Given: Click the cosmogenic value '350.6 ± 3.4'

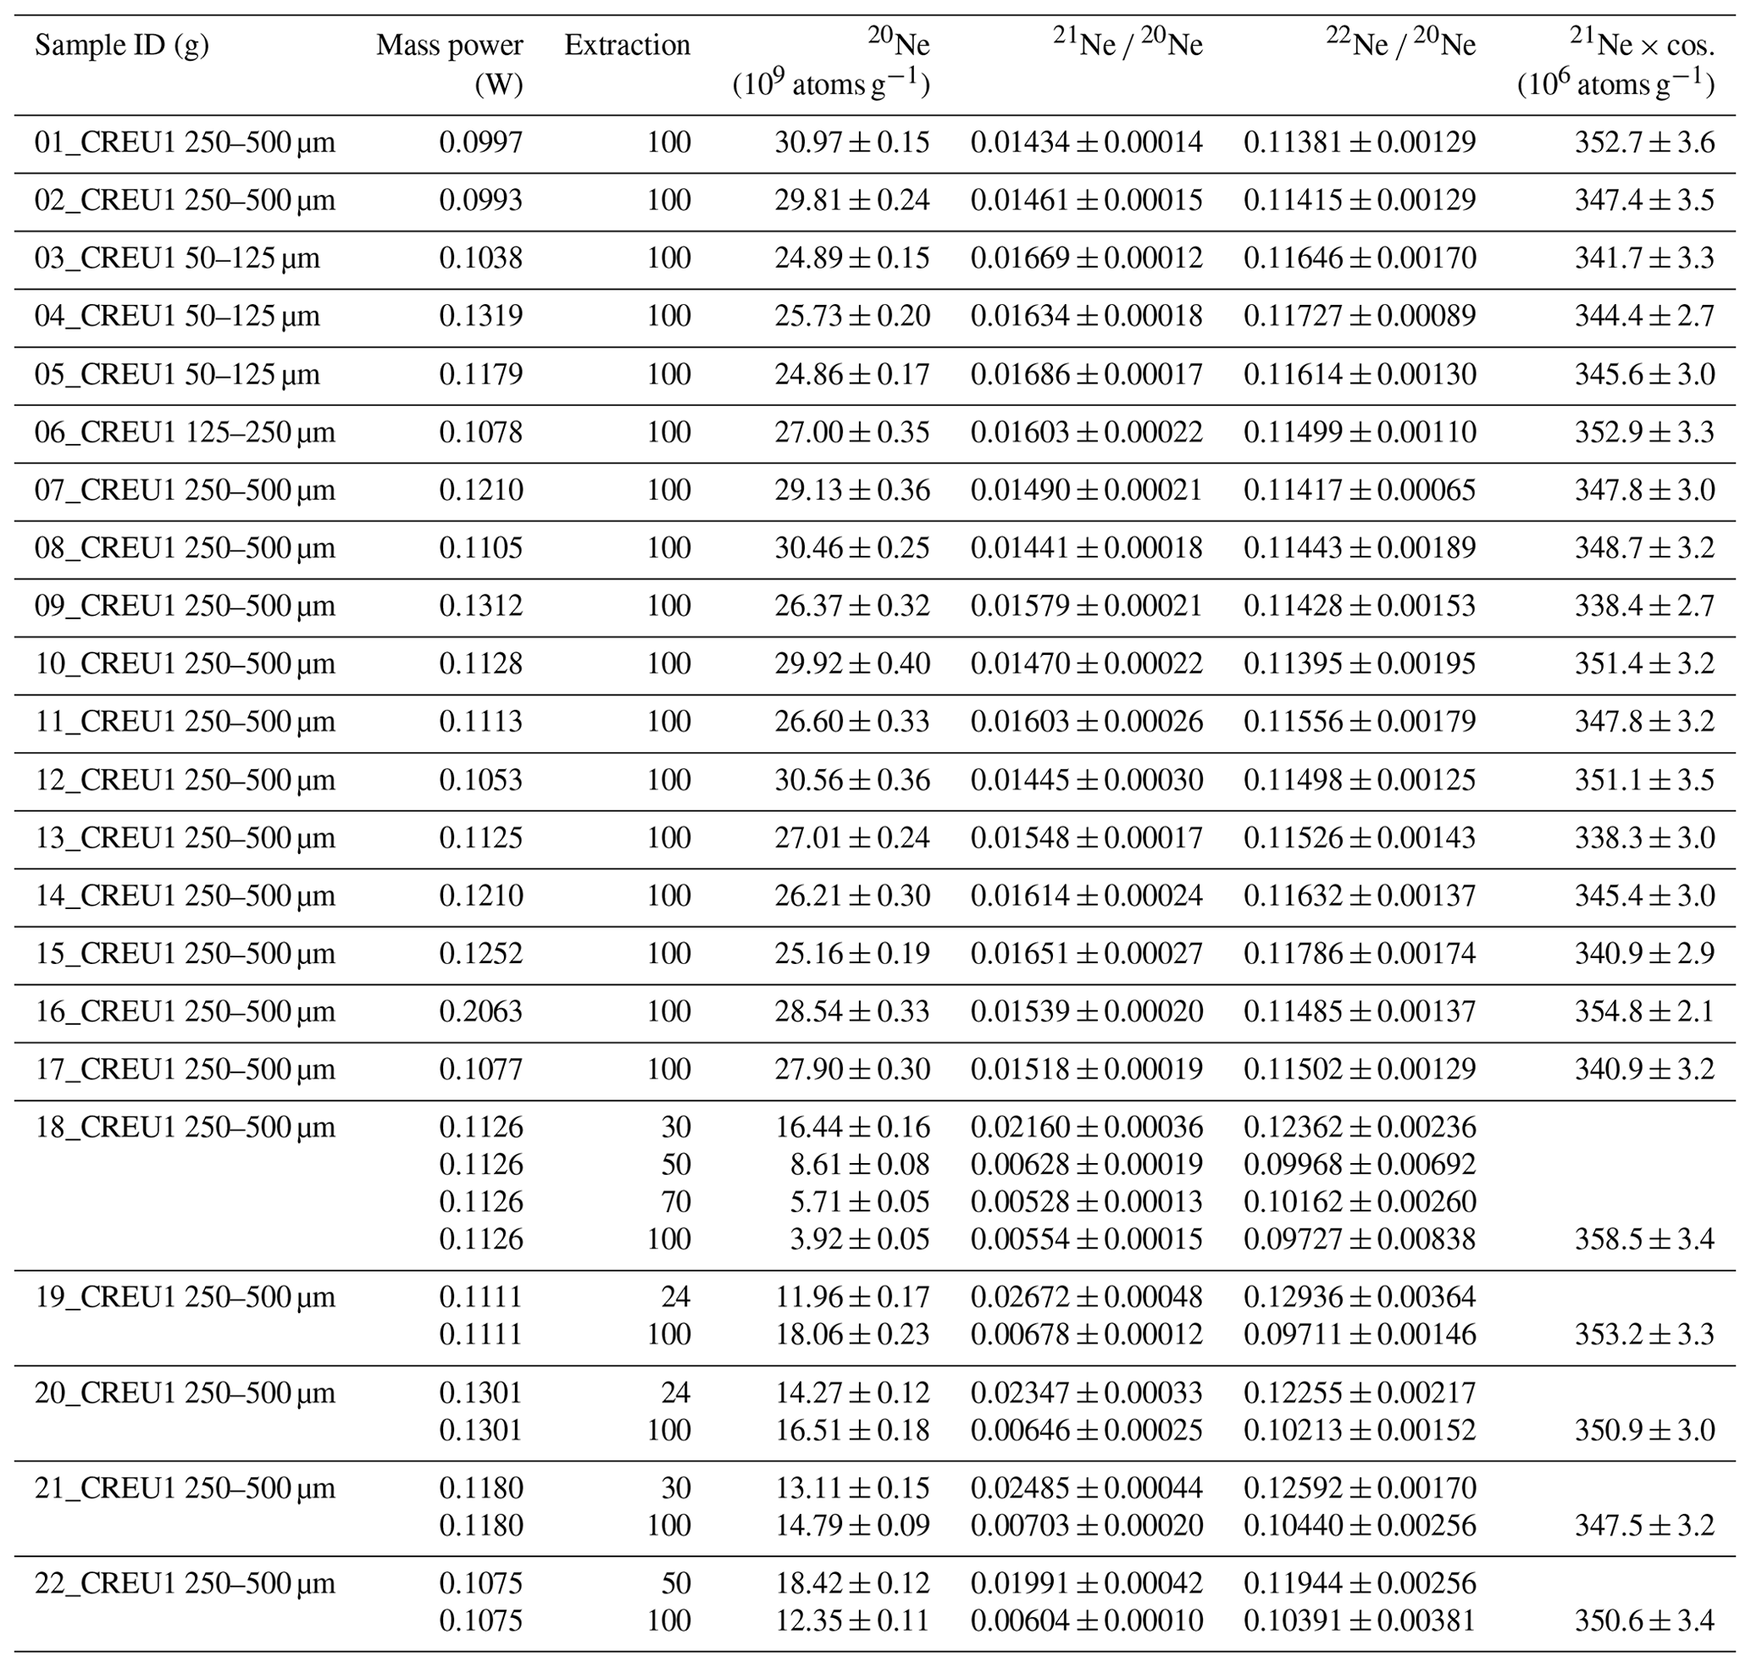Looking at the screenshot, I should 1644,1620.
